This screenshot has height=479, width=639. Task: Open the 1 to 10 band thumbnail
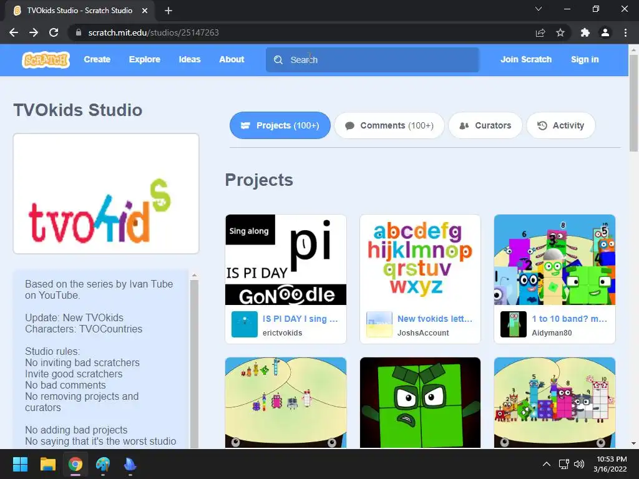pyautogui.click(x=555, y=260)
